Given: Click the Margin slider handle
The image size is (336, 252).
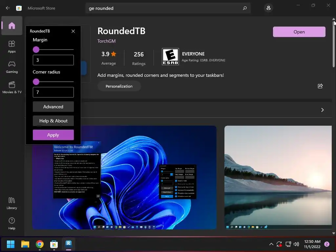Looking at the screenshot, I should 36,50.
